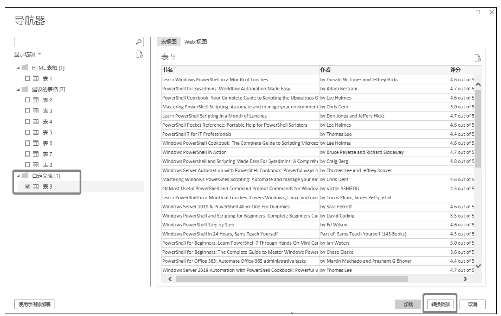Click the table icon of 表 7
Viewport: 501px width, 316px height.
pyautogui.click(x=35, y=154)
